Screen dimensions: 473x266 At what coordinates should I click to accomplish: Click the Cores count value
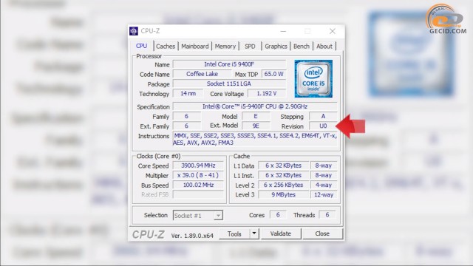(x=278, y=215)
